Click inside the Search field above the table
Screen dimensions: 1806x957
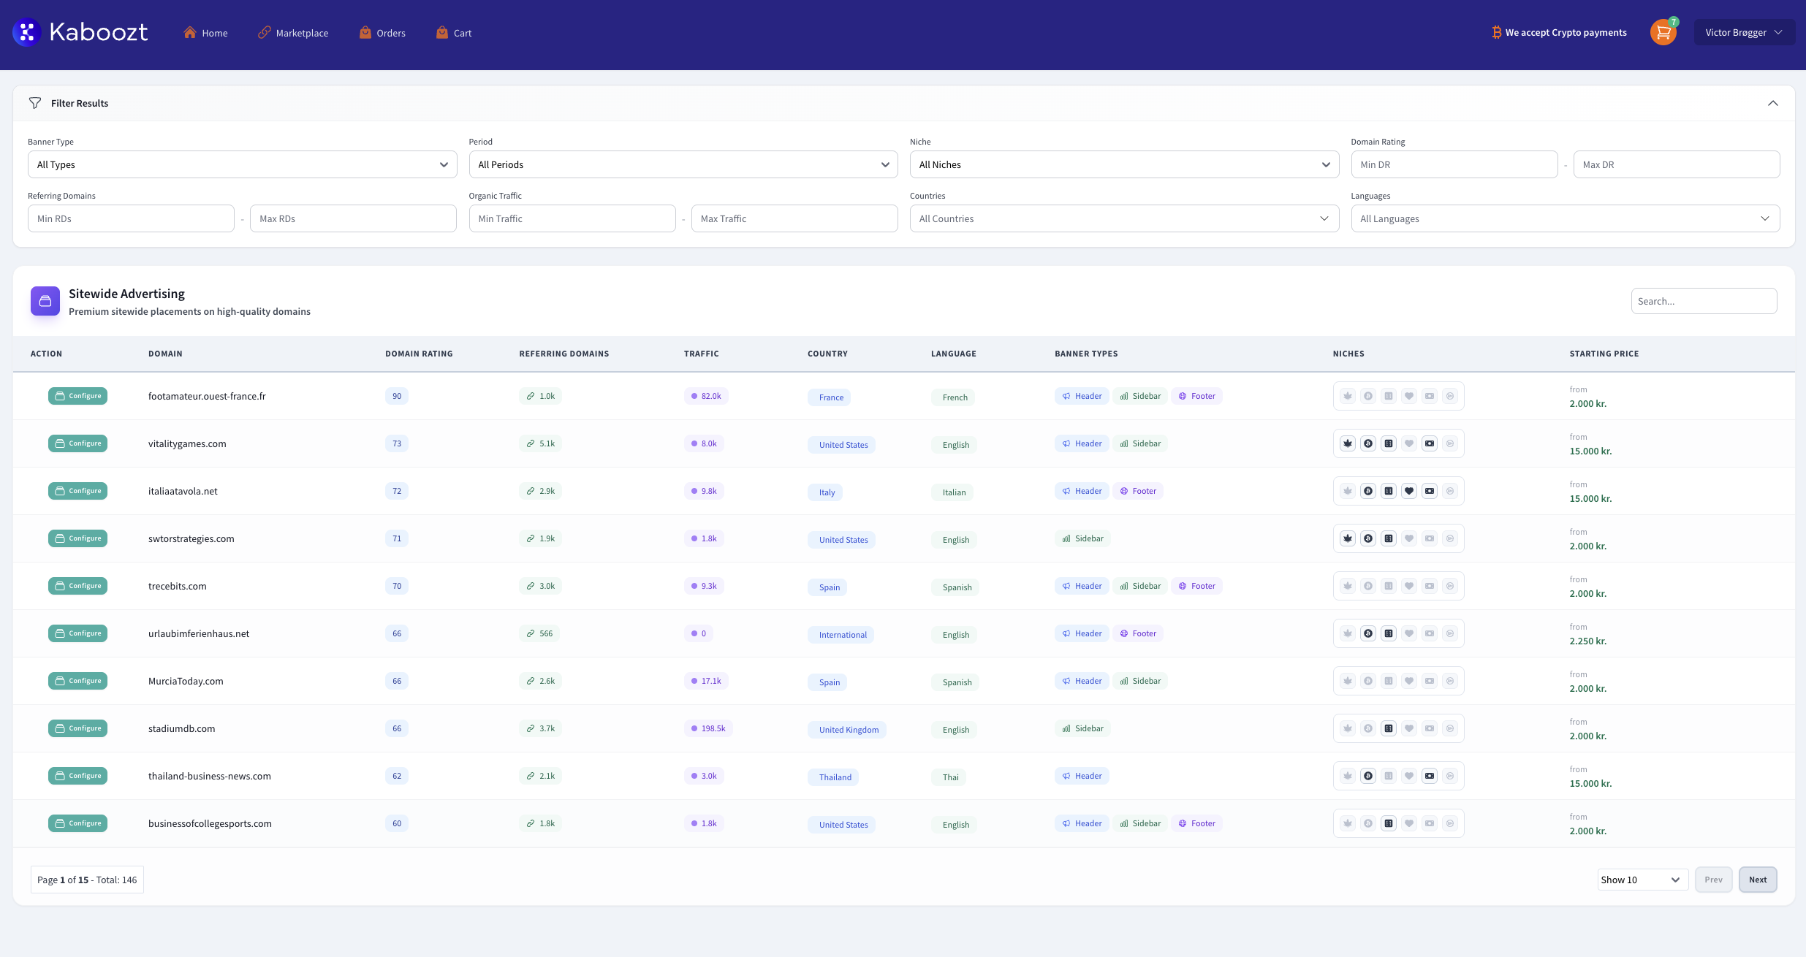[x=1704, y=300]
